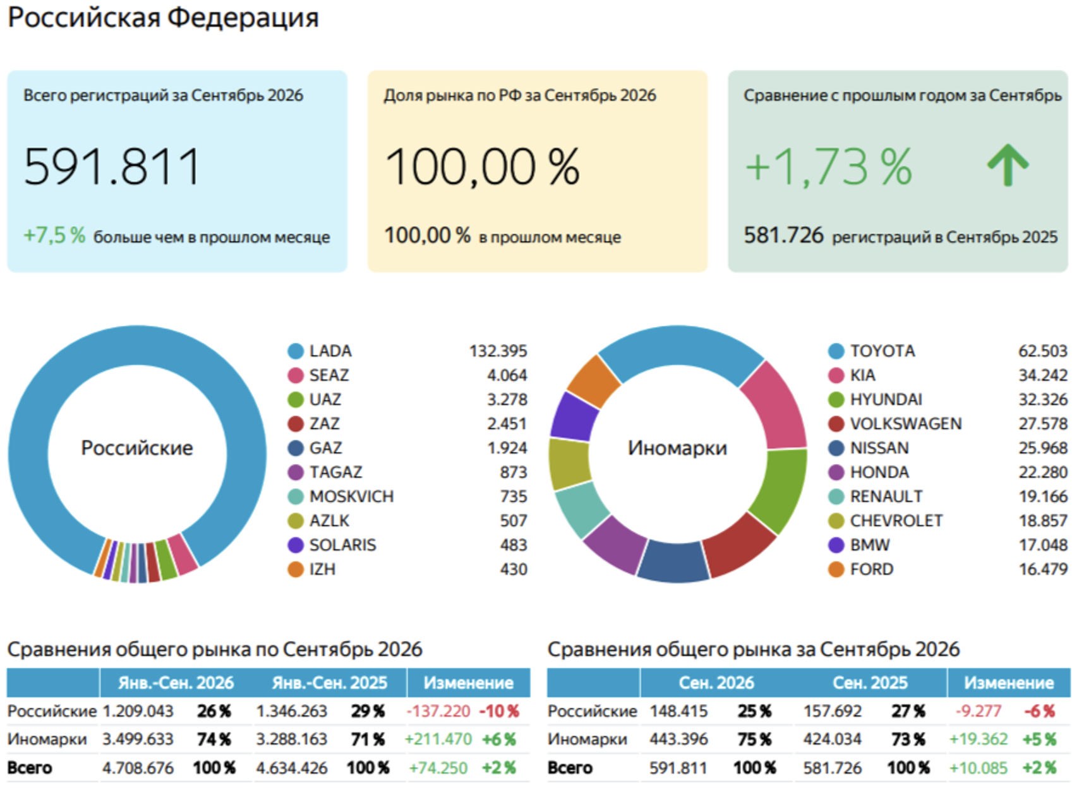Click the AZLK legend entry
This screenshot has width=1084, height=788.
point(407,521)
